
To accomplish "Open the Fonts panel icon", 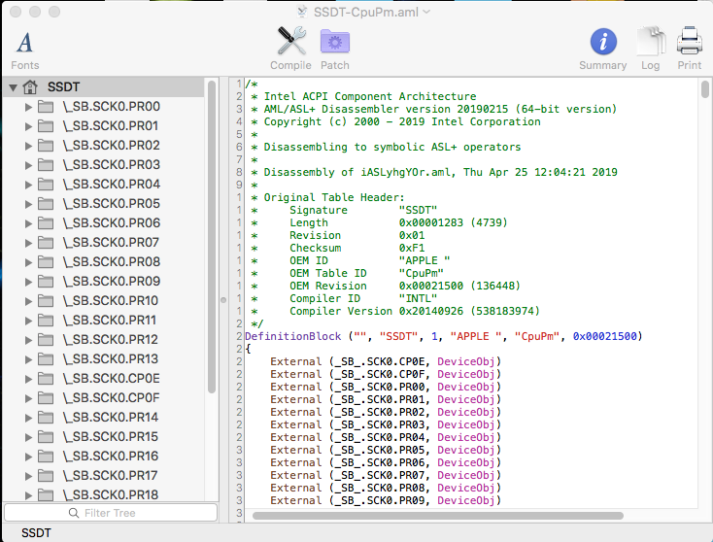I will [24, 43].
